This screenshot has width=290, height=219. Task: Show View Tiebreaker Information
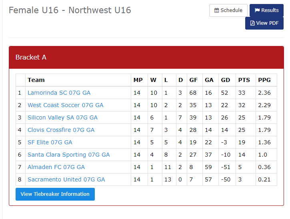[55, 194]
